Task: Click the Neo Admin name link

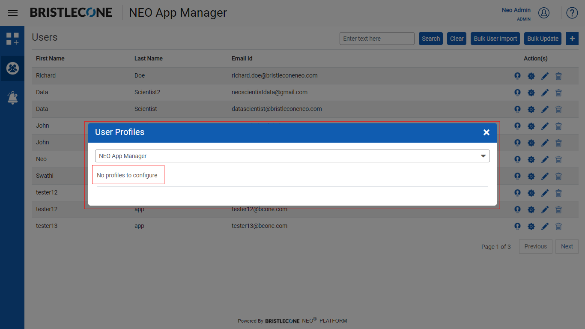Action: (516, 10)
